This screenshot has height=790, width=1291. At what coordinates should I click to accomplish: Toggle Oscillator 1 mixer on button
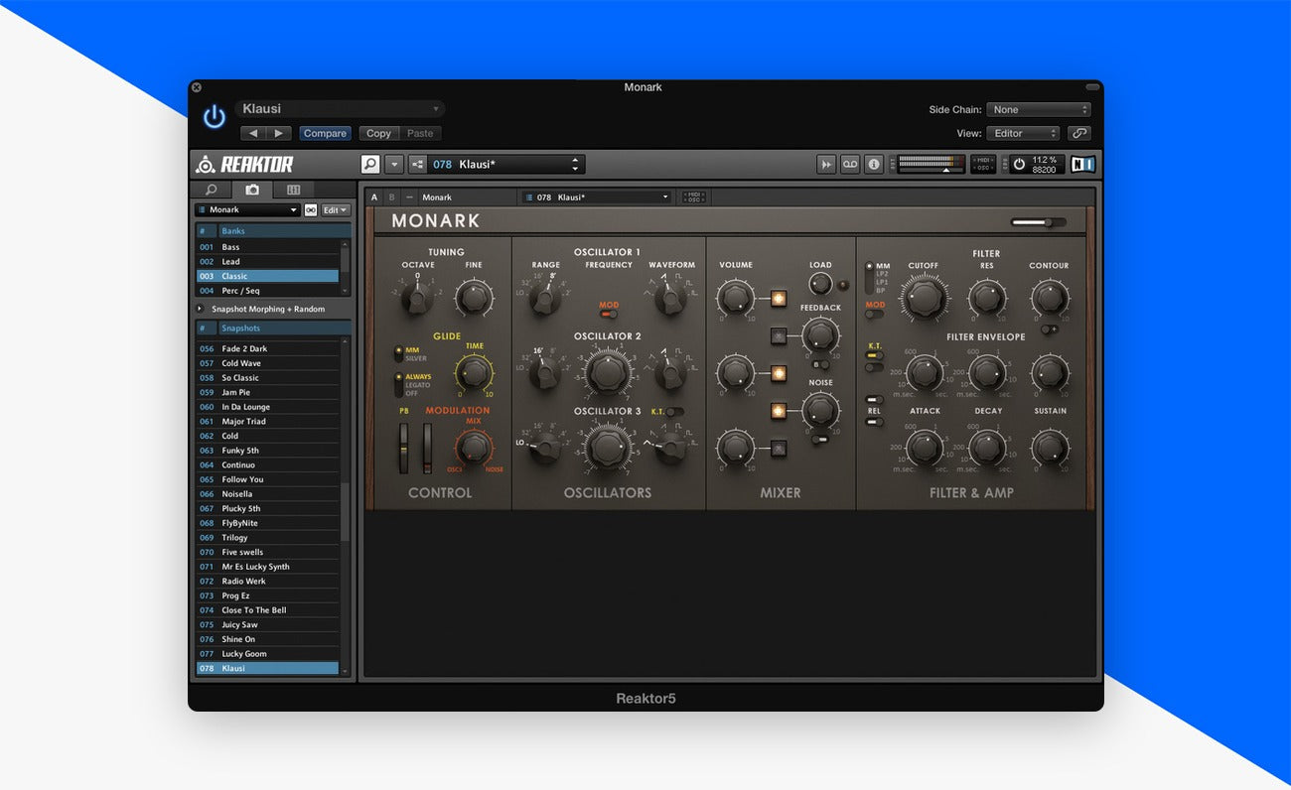click(778, 298)
